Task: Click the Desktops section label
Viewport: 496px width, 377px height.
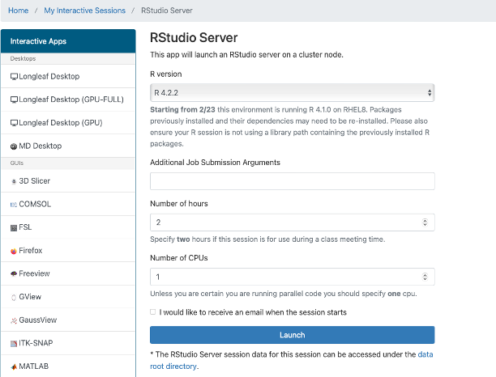Action: pos(23,59)
